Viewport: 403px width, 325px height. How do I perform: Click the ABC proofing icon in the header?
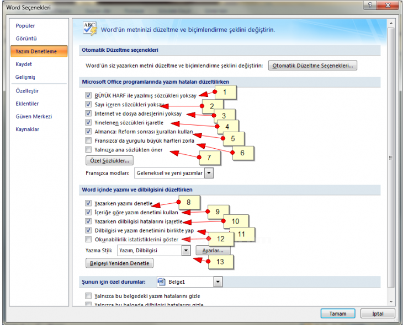pos(89,28)
